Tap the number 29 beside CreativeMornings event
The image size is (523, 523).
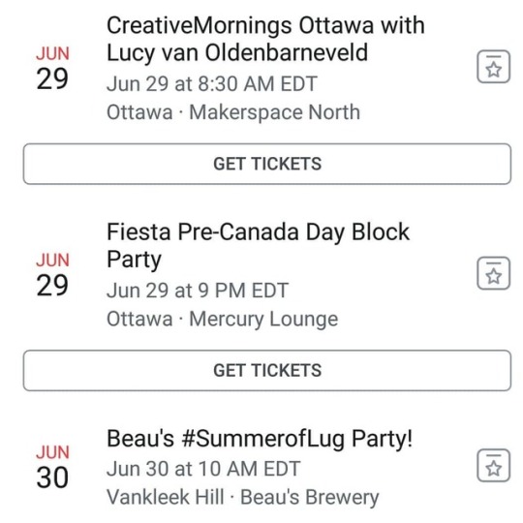(52, 79)
